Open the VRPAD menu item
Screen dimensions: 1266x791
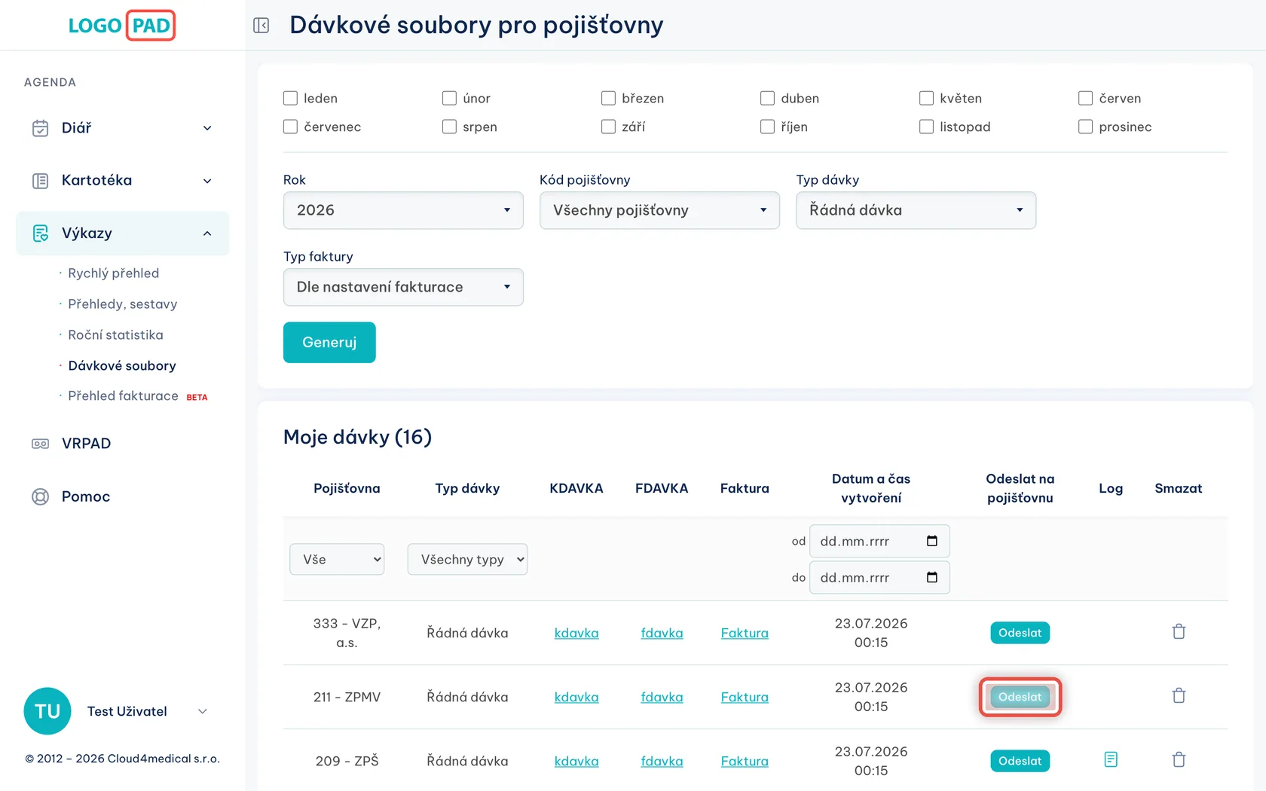click(86, 444)
